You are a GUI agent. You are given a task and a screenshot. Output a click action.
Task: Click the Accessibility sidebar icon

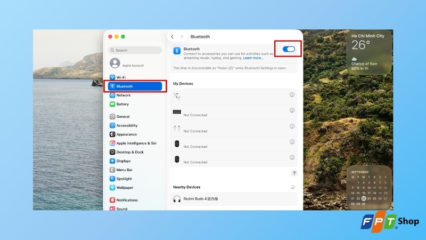click(x=112, y=125)
